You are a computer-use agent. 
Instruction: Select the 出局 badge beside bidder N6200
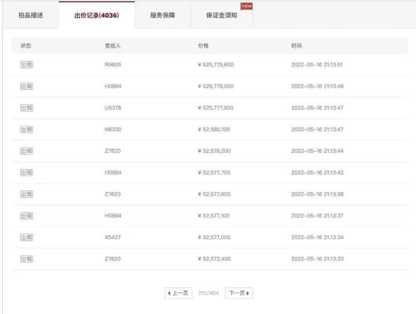tap(27, 129)
